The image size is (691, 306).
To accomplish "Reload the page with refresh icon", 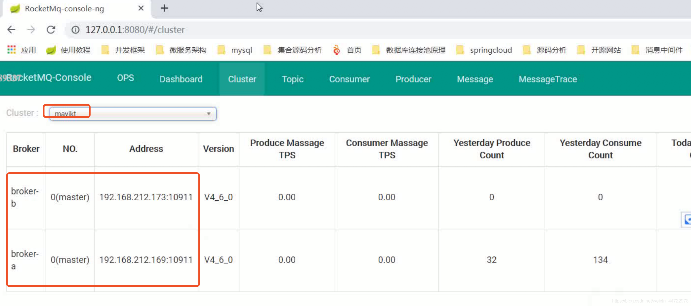I will [x=51, y=30].
